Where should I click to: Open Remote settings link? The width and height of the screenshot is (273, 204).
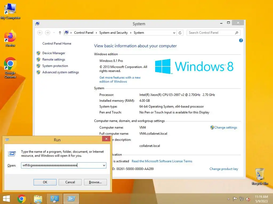(54, 59)
